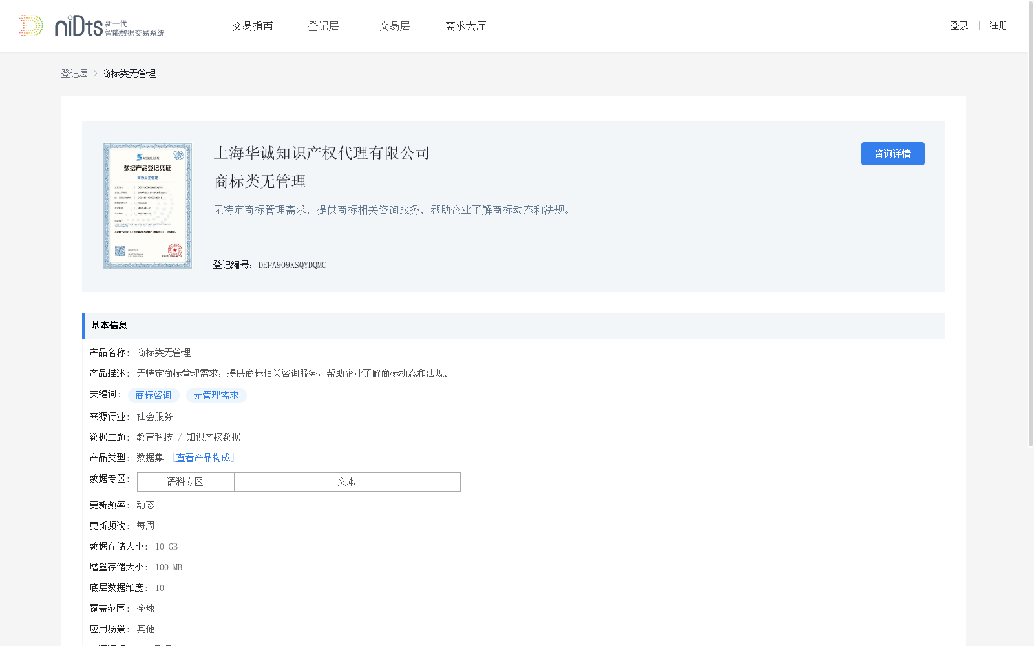Click the 注册 link

(x=998, y=26)
